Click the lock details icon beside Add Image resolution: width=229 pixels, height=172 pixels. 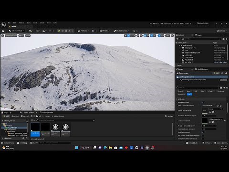coord(226,73)
